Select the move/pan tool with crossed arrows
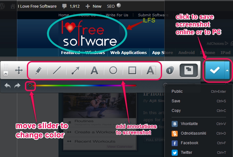Screen dimensions: 233x157 pyautogui.click(x=19, y=70)
